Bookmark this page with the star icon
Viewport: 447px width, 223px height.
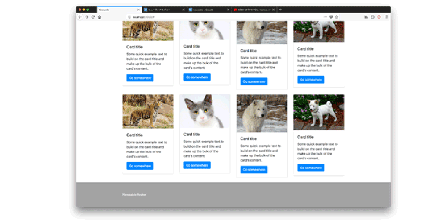tap(337, 17)
